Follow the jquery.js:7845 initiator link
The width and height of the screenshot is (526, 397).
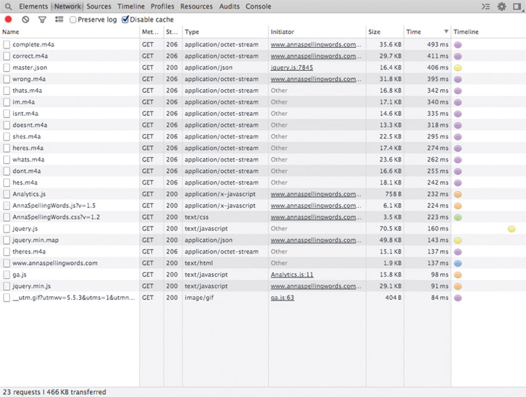point(292,67)
